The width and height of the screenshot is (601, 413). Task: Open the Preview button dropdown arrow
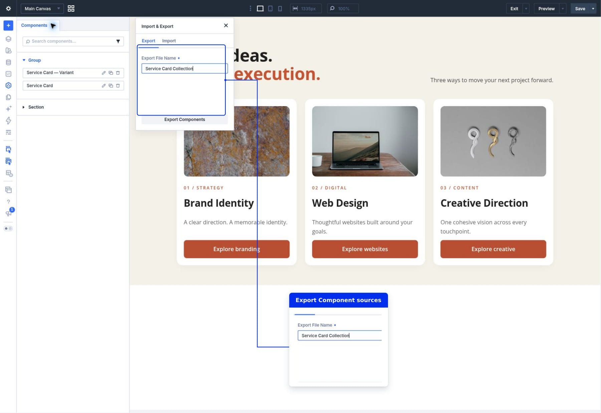[x=563, y=8]
